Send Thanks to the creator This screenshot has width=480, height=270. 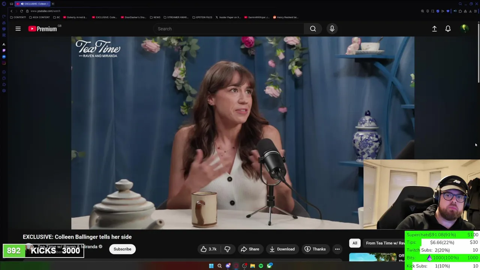pyautogui.click(x=315, y=249)
